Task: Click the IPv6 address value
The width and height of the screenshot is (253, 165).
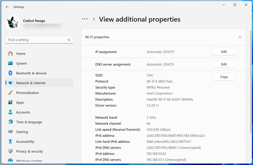Action: click(176, 136)
